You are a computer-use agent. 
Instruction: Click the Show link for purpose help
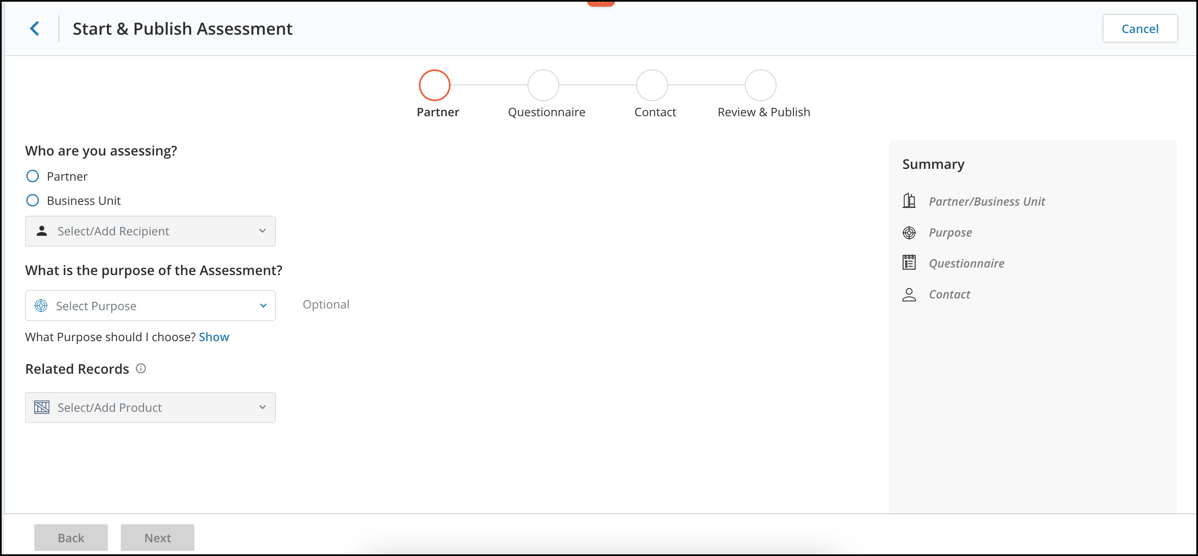pos(214,337)
